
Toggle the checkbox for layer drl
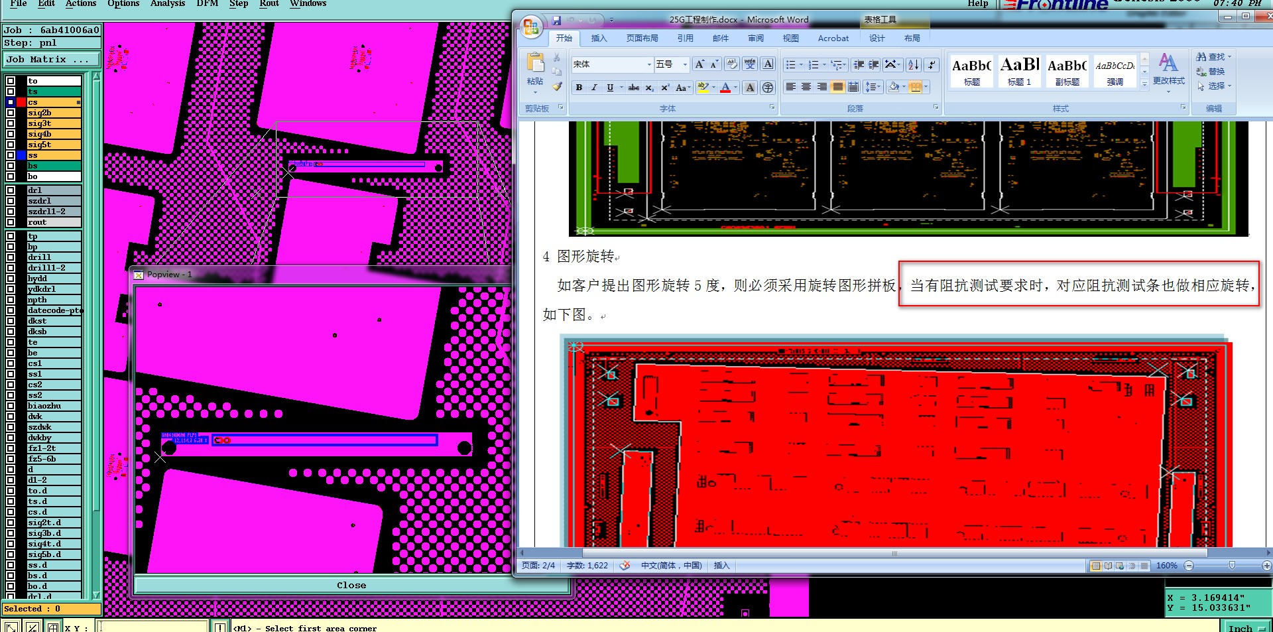tap(11, 190)
